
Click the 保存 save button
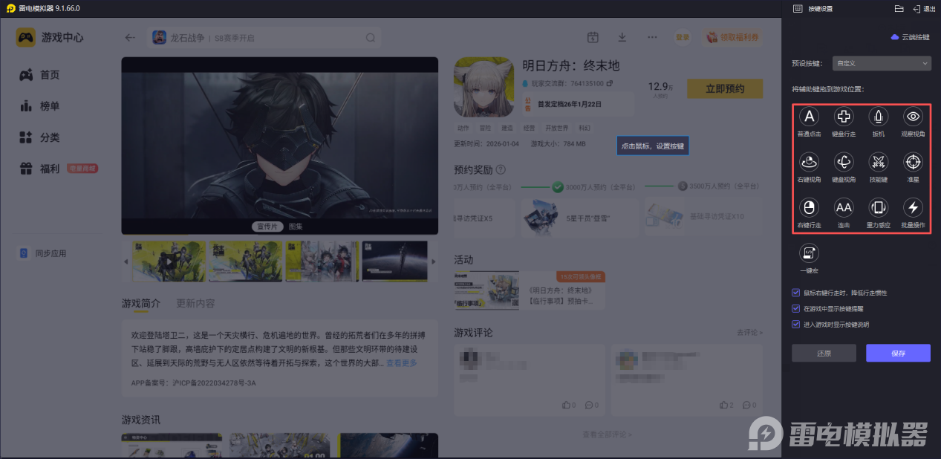pyautogui.click(x=898, y=353)
